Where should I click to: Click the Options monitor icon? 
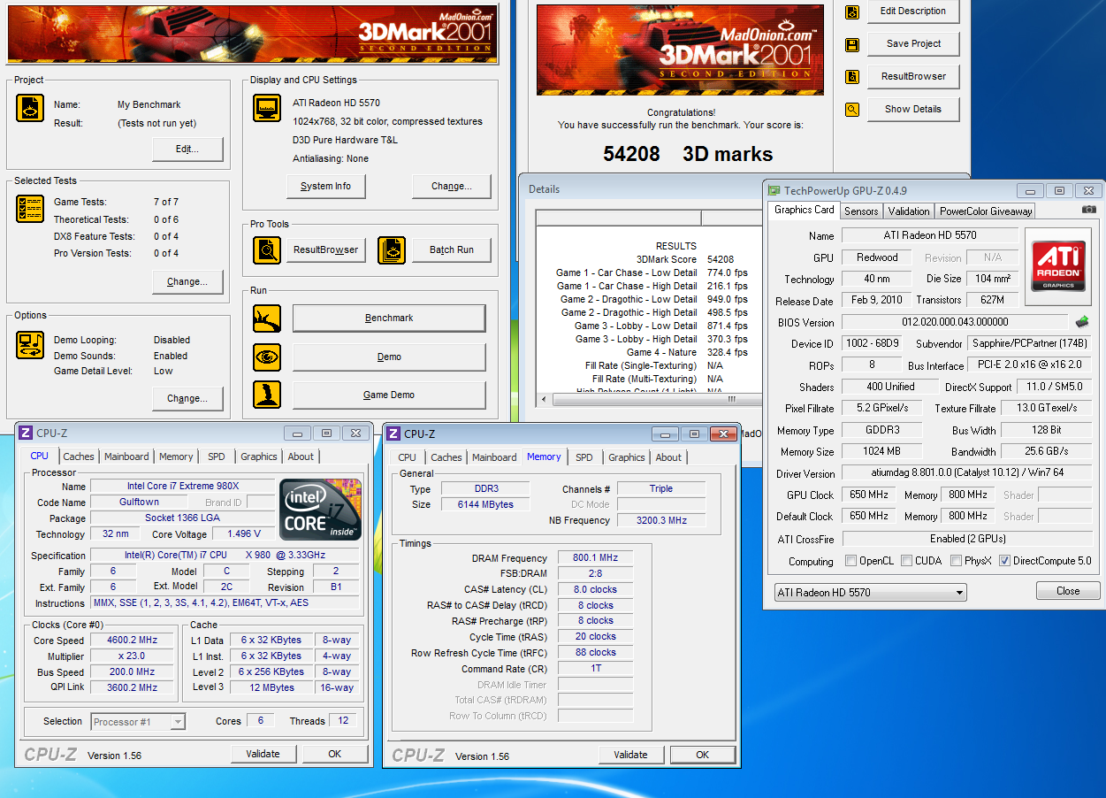point(30,345)
